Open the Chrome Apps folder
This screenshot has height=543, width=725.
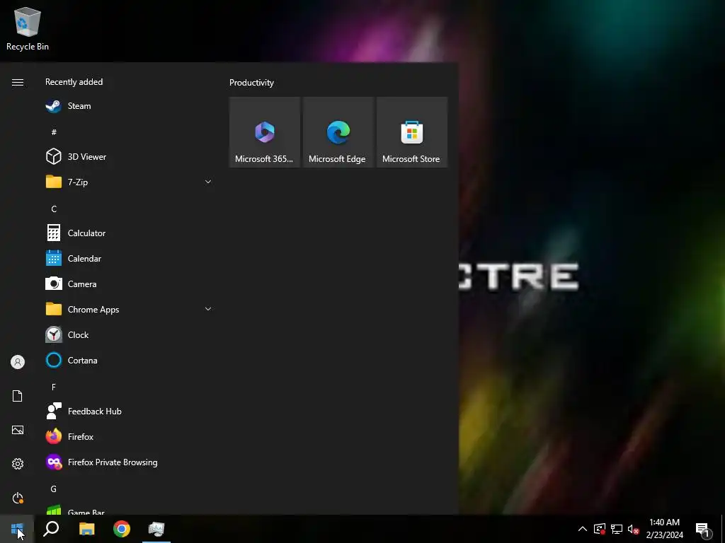tap(129, 310)
